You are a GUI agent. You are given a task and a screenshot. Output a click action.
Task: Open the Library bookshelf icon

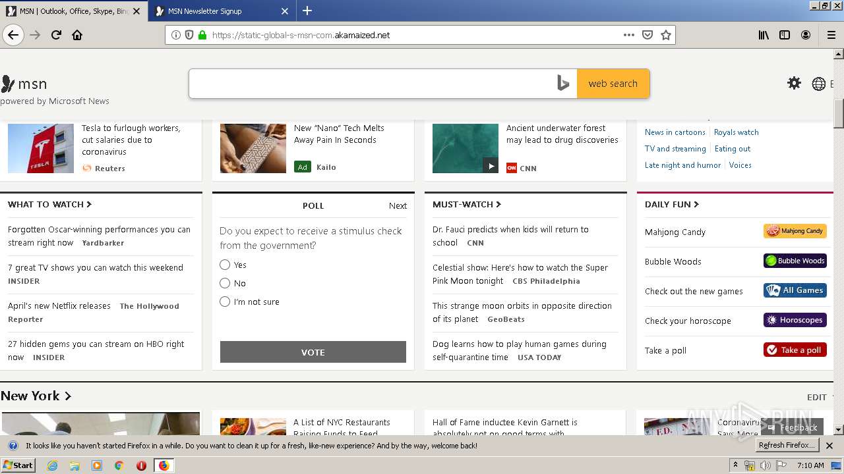click(764, 35)
